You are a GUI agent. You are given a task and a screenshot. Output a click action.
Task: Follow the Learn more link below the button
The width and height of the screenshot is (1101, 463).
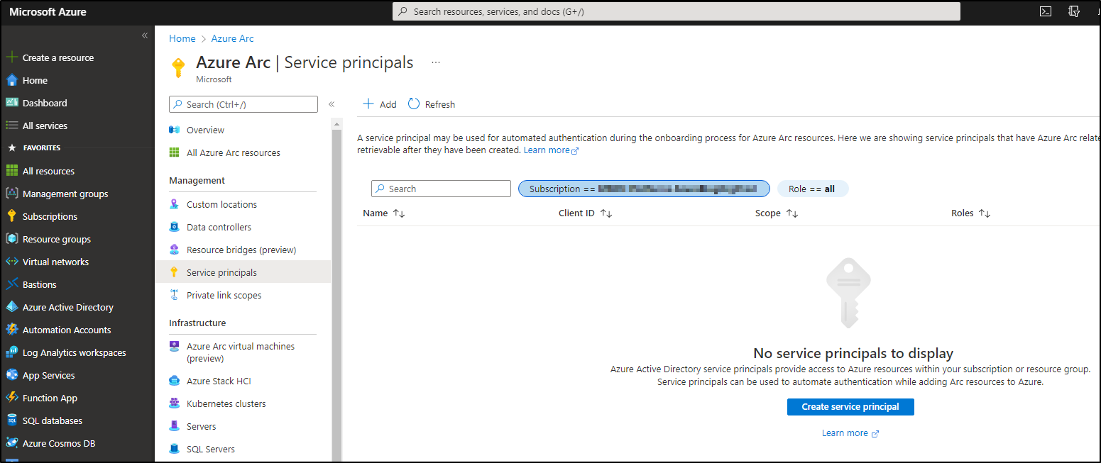point(850,433)
